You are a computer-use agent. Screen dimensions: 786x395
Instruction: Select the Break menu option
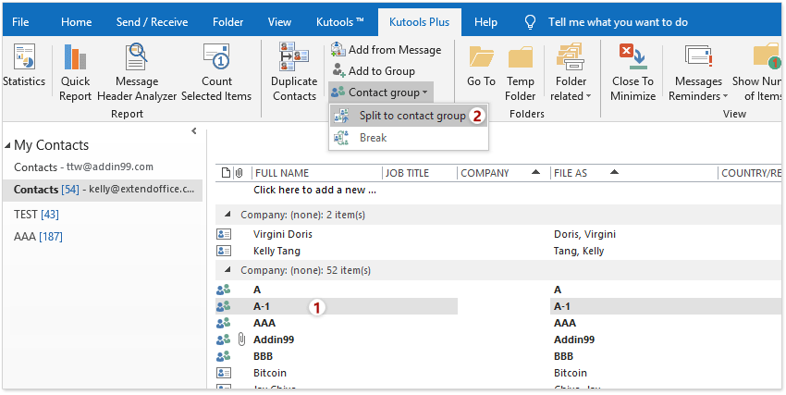click(373, 138)
